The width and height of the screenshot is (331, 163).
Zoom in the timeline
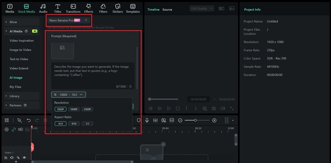(214, 120)
